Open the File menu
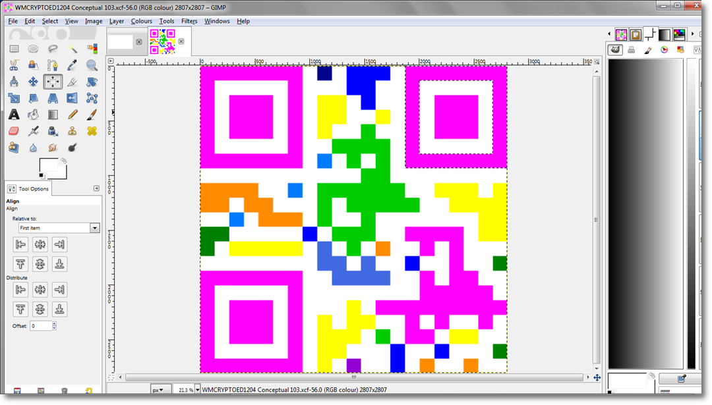 (x=13, y=21)
